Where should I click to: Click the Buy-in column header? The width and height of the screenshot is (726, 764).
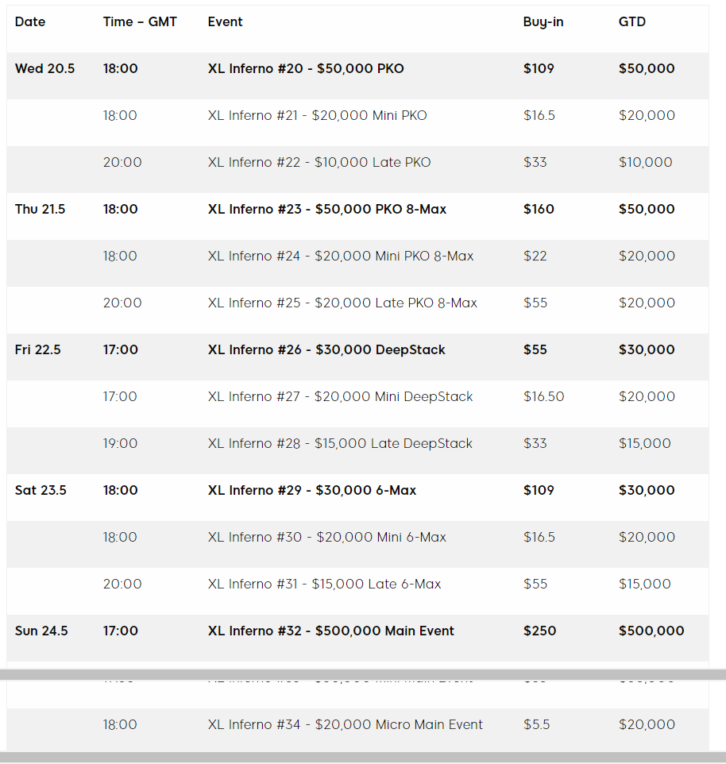543,22
